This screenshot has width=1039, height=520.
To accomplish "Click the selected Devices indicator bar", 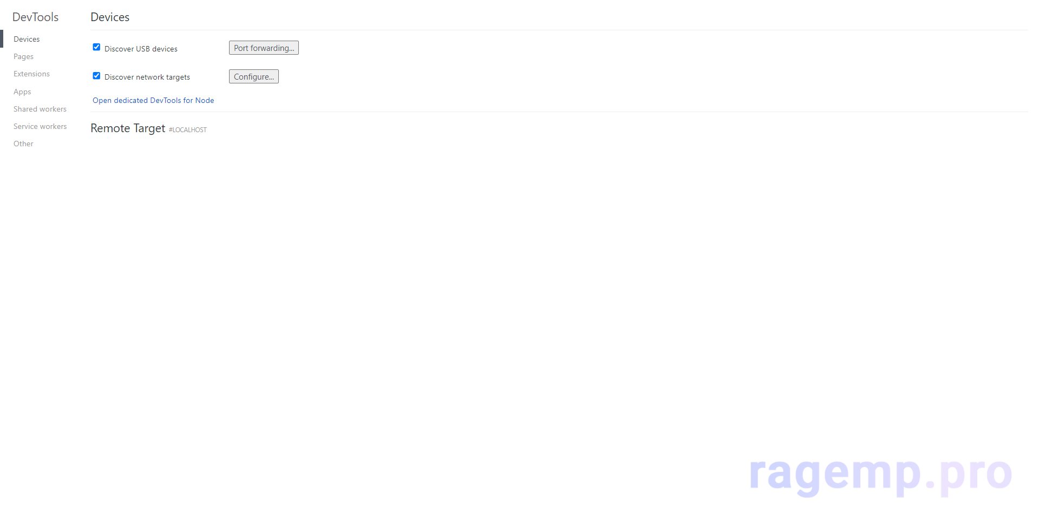I will click(x=2, y=39).
